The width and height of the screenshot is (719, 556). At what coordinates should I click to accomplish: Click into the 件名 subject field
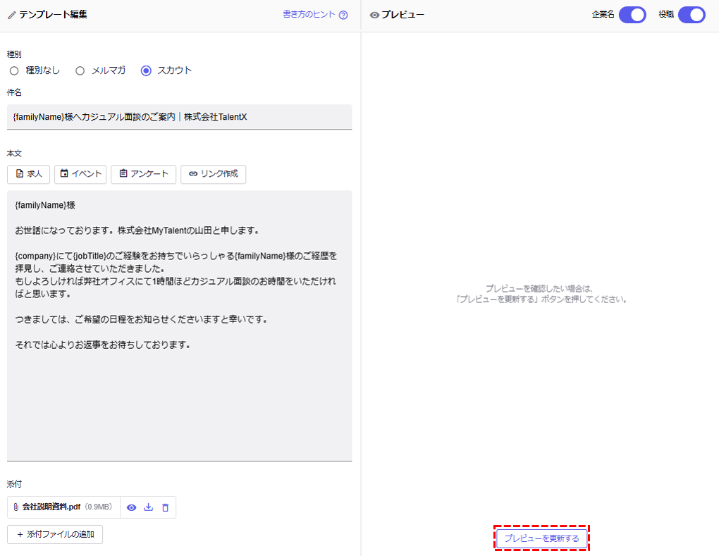coord(179,117)
